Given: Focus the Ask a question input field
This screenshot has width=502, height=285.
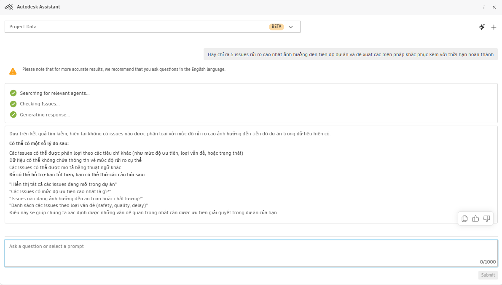Looking at the screenshot, I should coord(251,253).
